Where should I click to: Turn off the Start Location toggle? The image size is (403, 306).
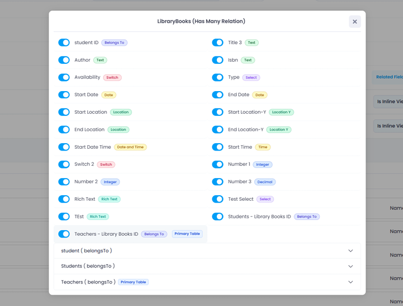(x=64, y=112)
